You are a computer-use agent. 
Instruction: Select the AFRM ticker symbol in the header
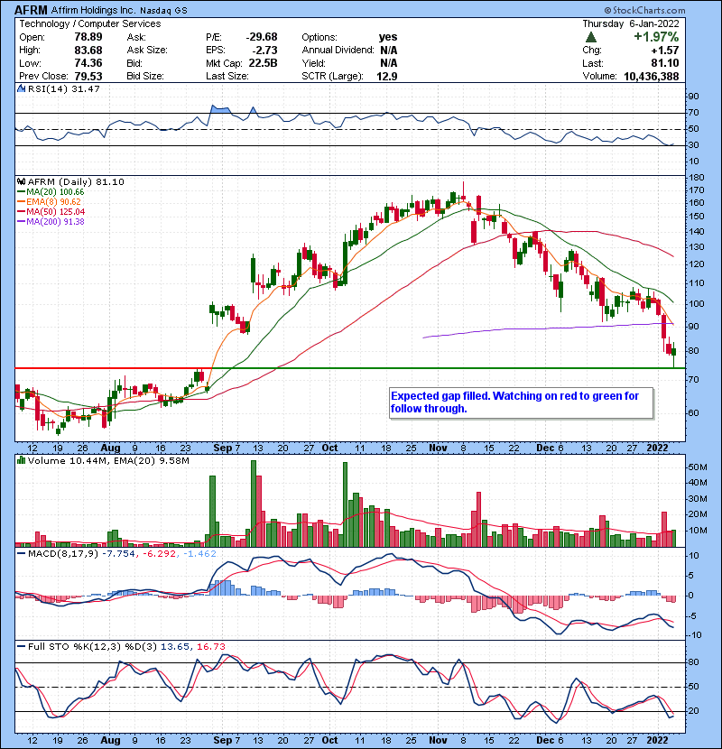pos(31,10)
